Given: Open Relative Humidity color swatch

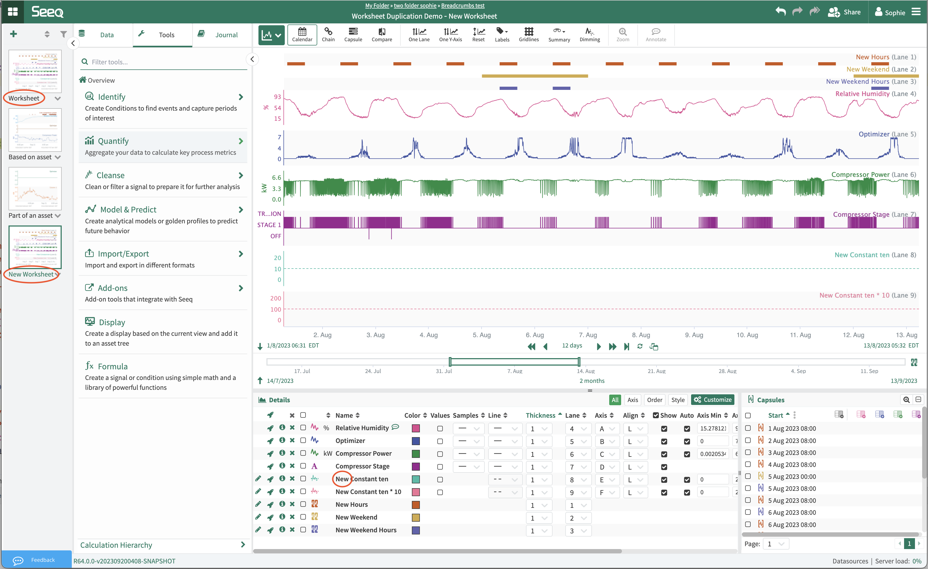Looking at the screenshot, I should [416, 429].
